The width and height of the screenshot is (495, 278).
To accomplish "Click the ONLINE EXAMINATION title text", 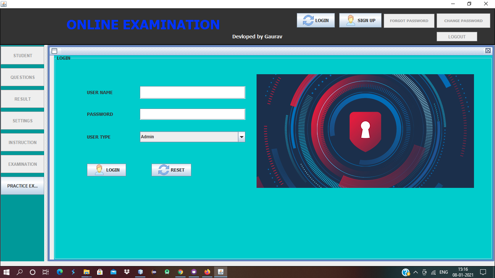I will pos(143,25).
